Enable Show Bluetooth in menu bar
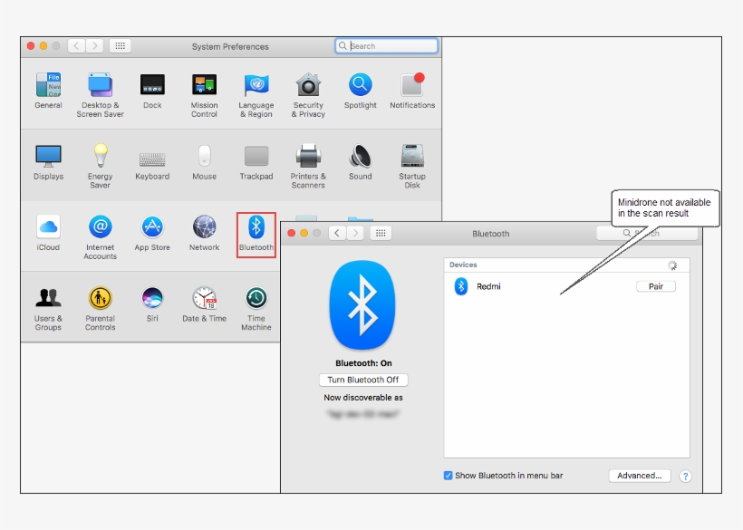Viewport: 743px width, 530px height. coord(447,475)
